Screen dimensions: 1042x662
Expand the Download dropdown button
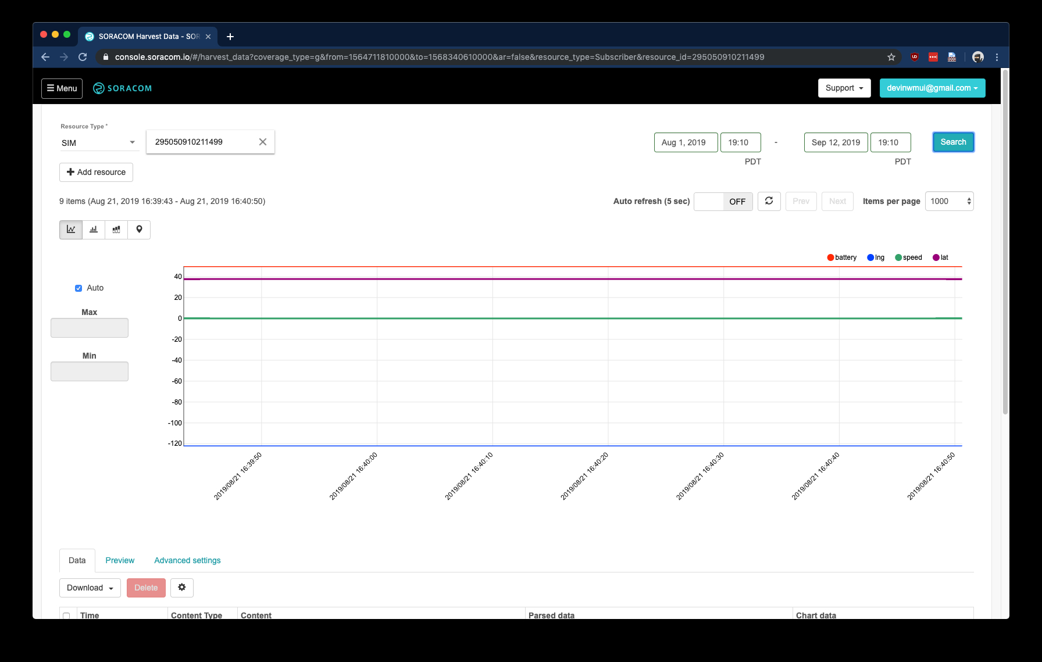point(90,588)
